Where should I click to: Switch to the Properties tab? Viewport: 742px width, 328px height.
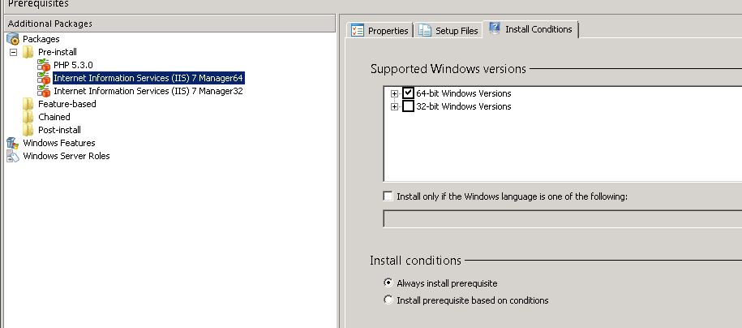pyautogui.click(x=380, y=31)
